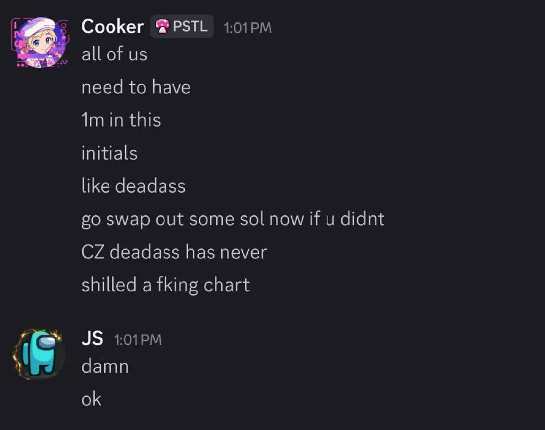Select the message "like deadass"

tap(133, 186)
